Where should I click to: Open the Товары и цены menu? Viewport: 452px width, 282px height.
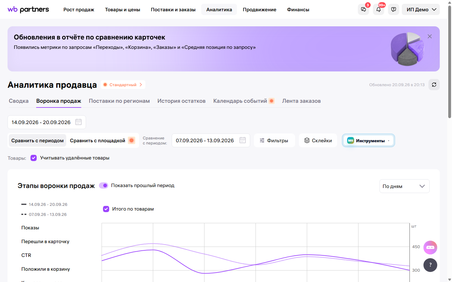122,10
